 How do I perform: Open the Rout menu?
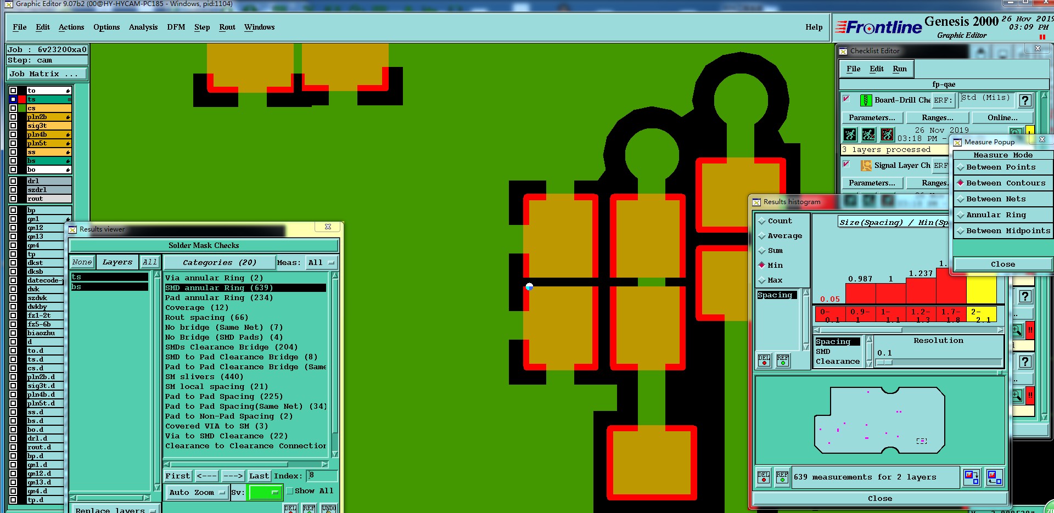click(x=227, y=27)
